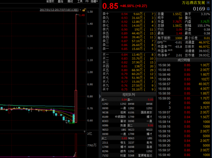Open the F9 deep data menu item
The height and width of the screenshot is (158, 212).
[x=87, y=1]
